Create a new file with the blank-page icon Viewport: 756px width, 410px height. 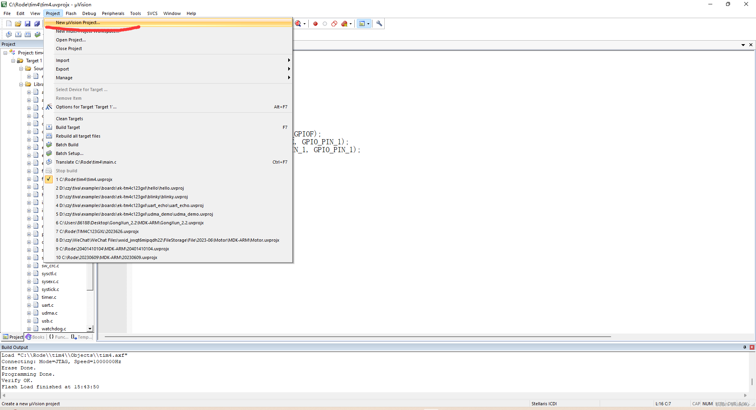(8, 23)
